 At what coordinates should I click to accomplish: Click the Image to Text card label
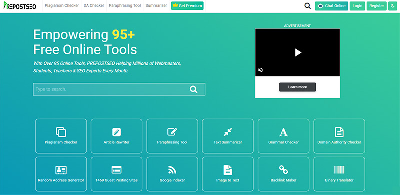[x=228, y=180]
